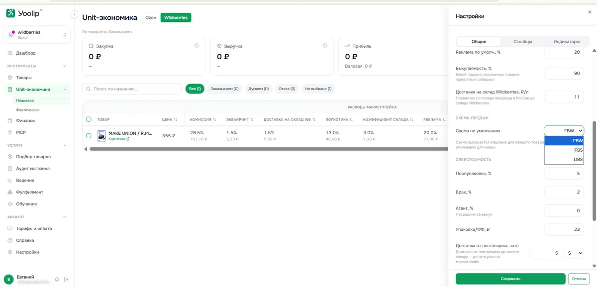Click the info icon on the Закупка card

click(197, 46)
